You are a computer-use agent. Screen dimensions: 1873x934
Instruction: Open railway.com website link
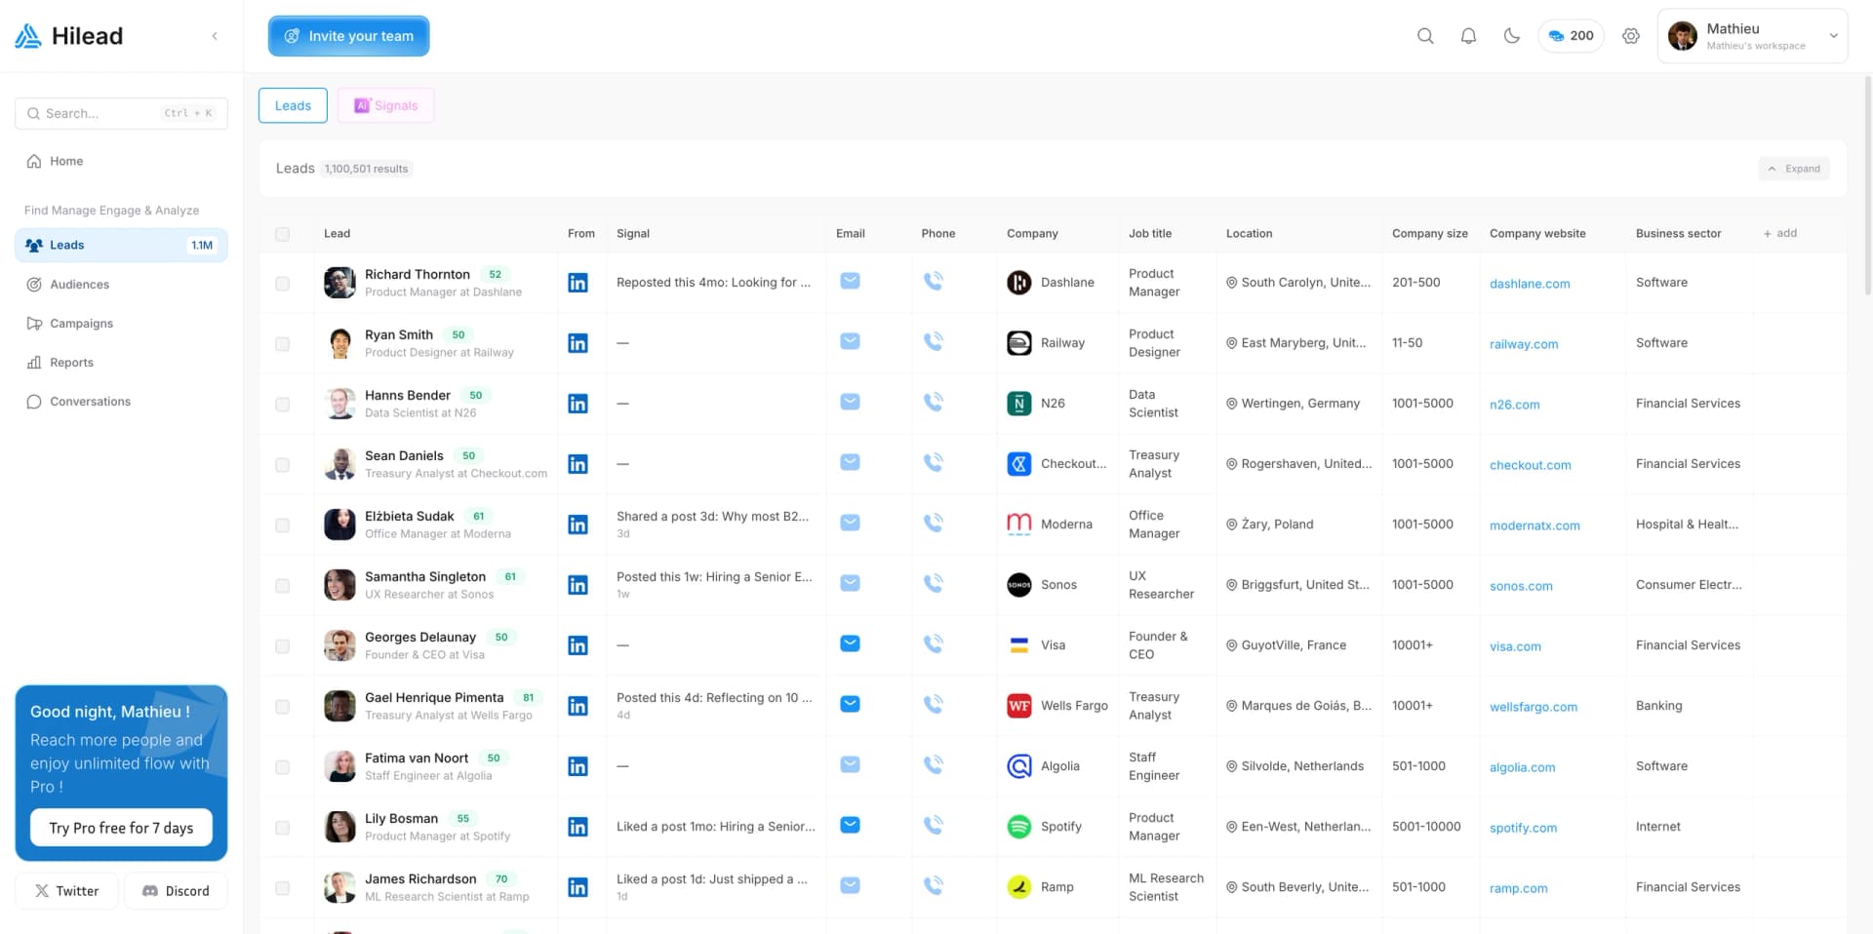point(1524,344)
